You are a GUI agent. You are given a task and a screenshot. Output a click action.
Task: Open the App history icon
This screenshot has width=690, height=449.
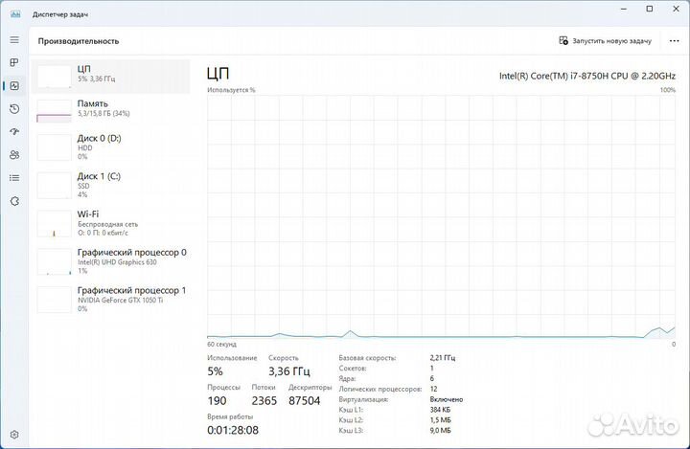(x=14, y=108)
